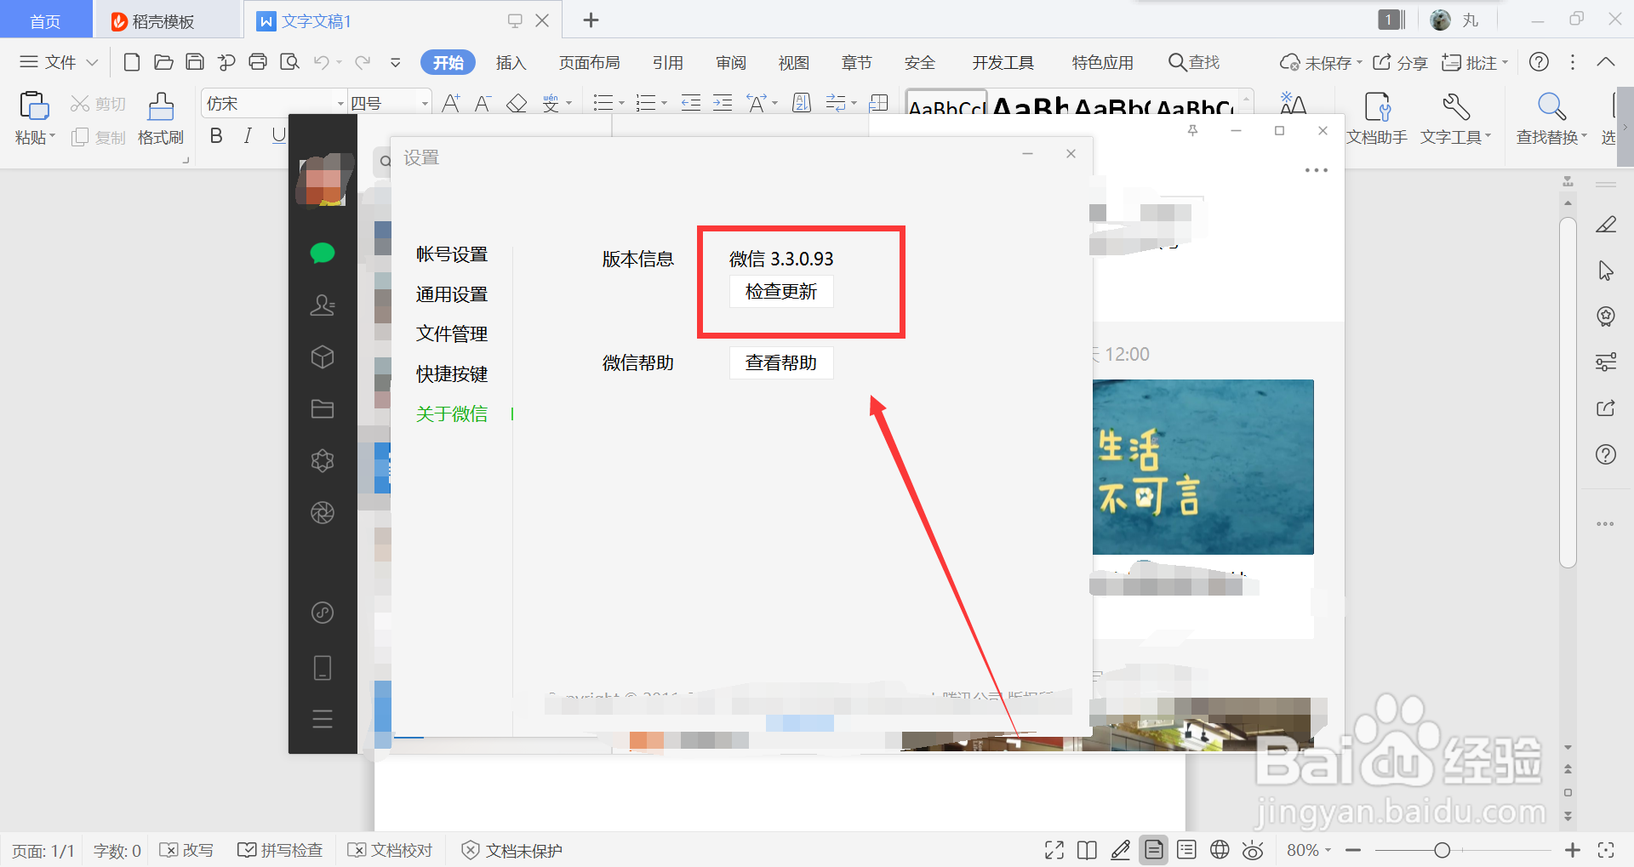The image size is (1634, 867).
Task: Toggle bold formatting B
Action: tap(216, 135)
